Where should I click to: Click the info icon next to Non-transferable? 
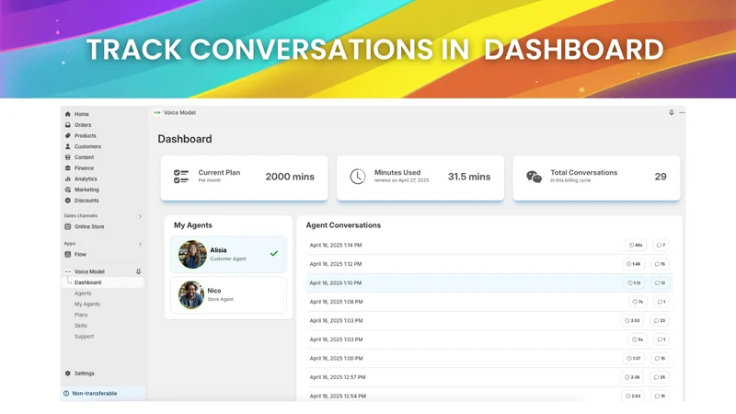point(66,394)
